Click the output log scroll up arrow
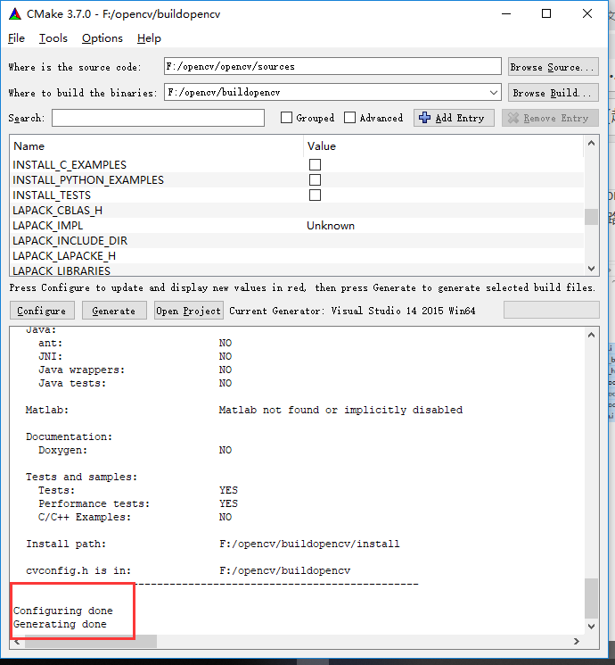 [591, 335]
